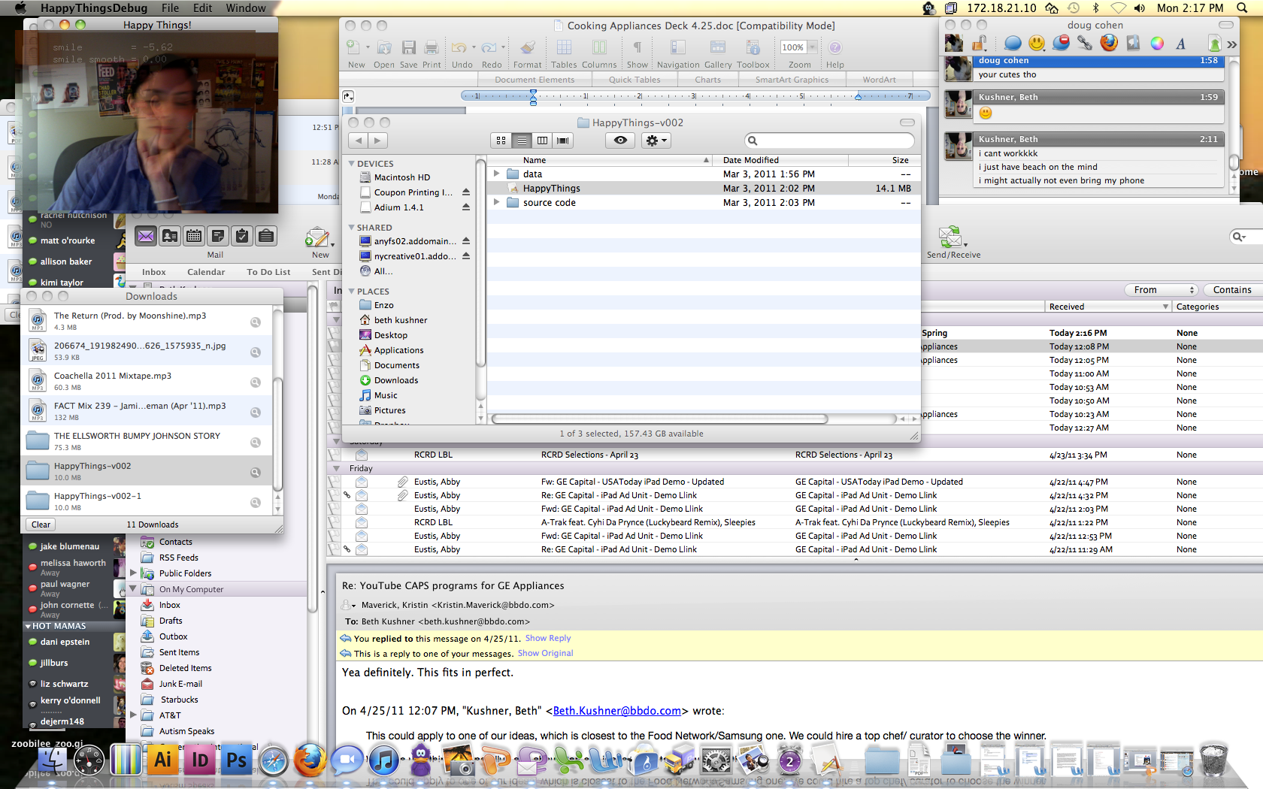Screen dimensions: 1263x789
Task: Click the Redo arrow in Word toolbar
Action: coord(489,47)
